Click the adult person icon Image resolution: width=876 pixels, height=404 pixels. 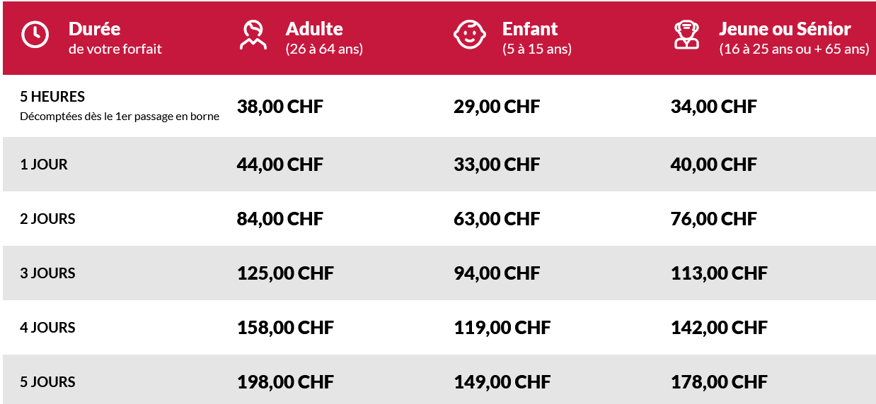[x=253, y=35]
